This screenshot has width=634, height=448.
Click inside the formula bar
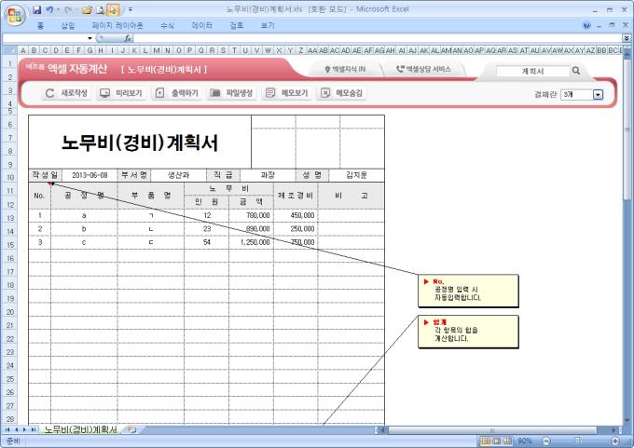(x=378, y=38)
